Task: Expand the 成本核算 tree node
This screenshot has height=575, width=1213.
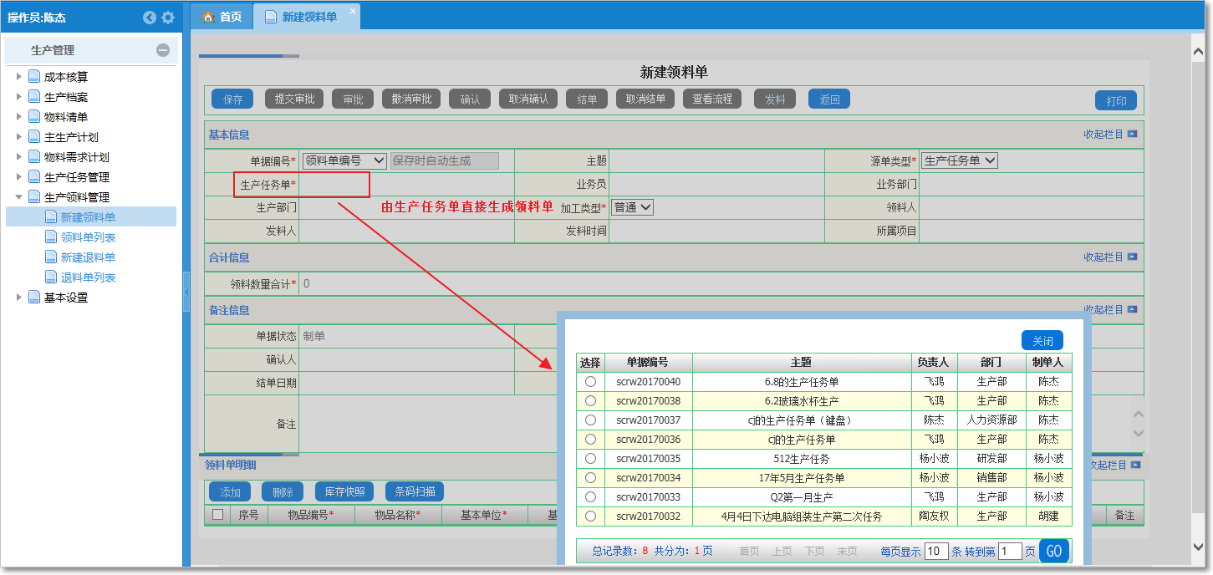Action: coord(19,76)
